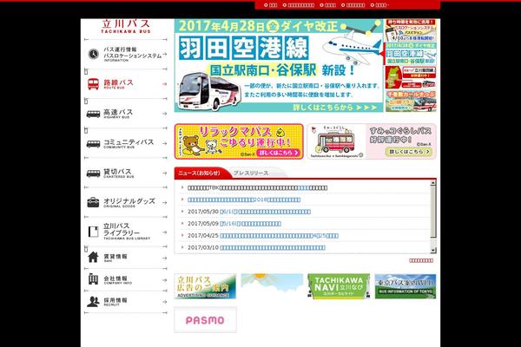This screenshot has width=521, height=347.
Task: Click the last link in top red bar
Action: 379,5
